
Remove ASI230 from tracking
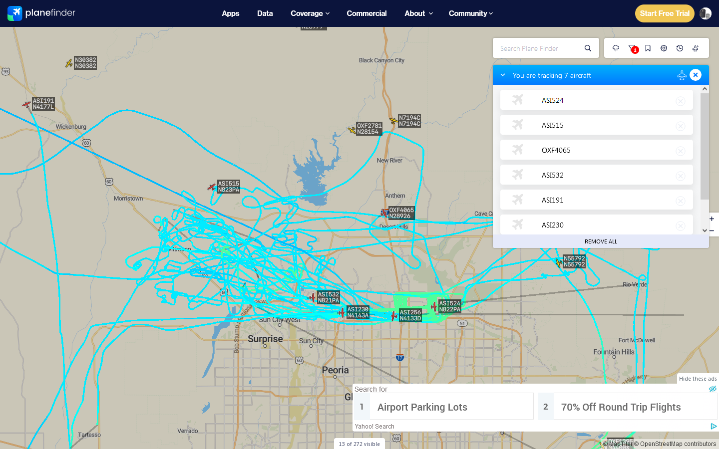(681, 226)
